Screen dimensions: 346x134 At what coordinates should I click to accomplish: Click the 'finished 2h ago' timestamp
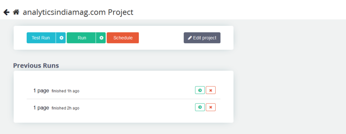[x=65, y=108]
